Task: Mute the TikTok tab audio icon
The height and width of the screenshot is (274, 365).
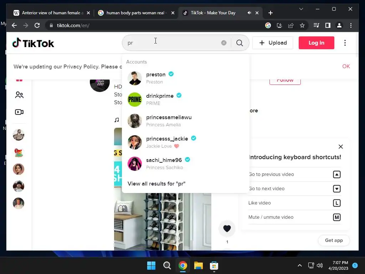Action: click(249, 13)
